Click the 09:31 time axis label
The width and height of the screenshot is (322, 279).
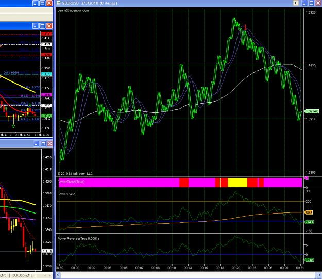[x=300, y=268]
